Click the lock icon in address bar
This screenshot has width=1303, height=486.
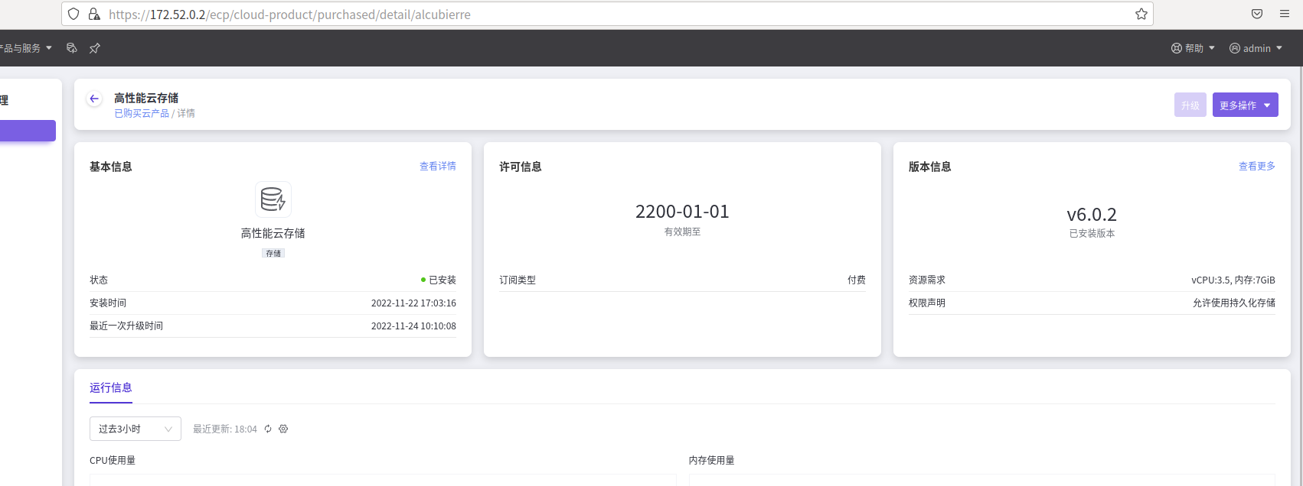(x=94, y=14)
